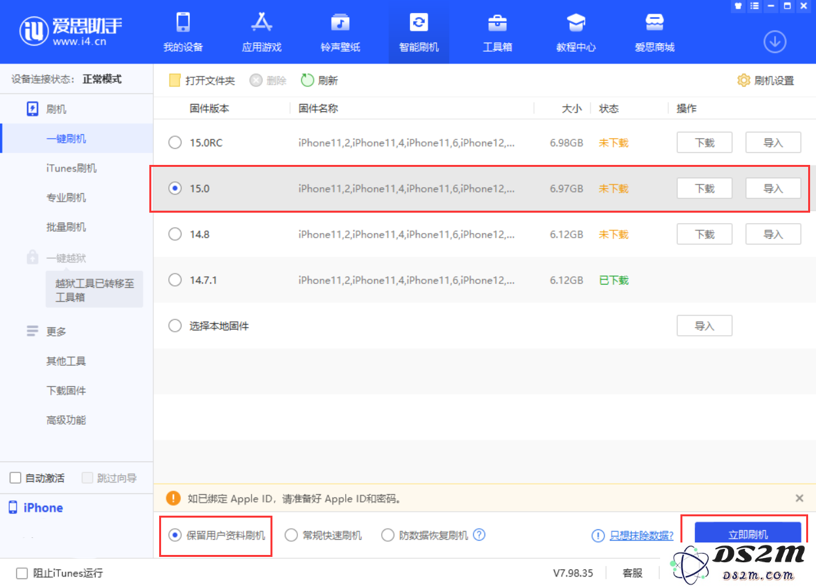
Task: Click the 删除 circle icon
Action: [x=256, y=80]
